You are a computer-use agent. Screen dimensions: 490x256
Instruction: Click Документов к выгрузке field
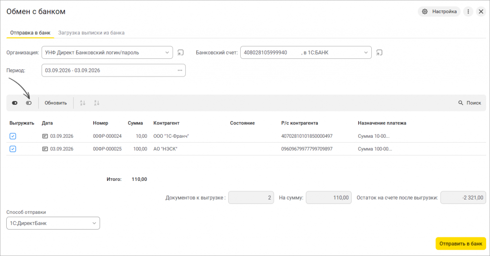(x=251, y=198)
